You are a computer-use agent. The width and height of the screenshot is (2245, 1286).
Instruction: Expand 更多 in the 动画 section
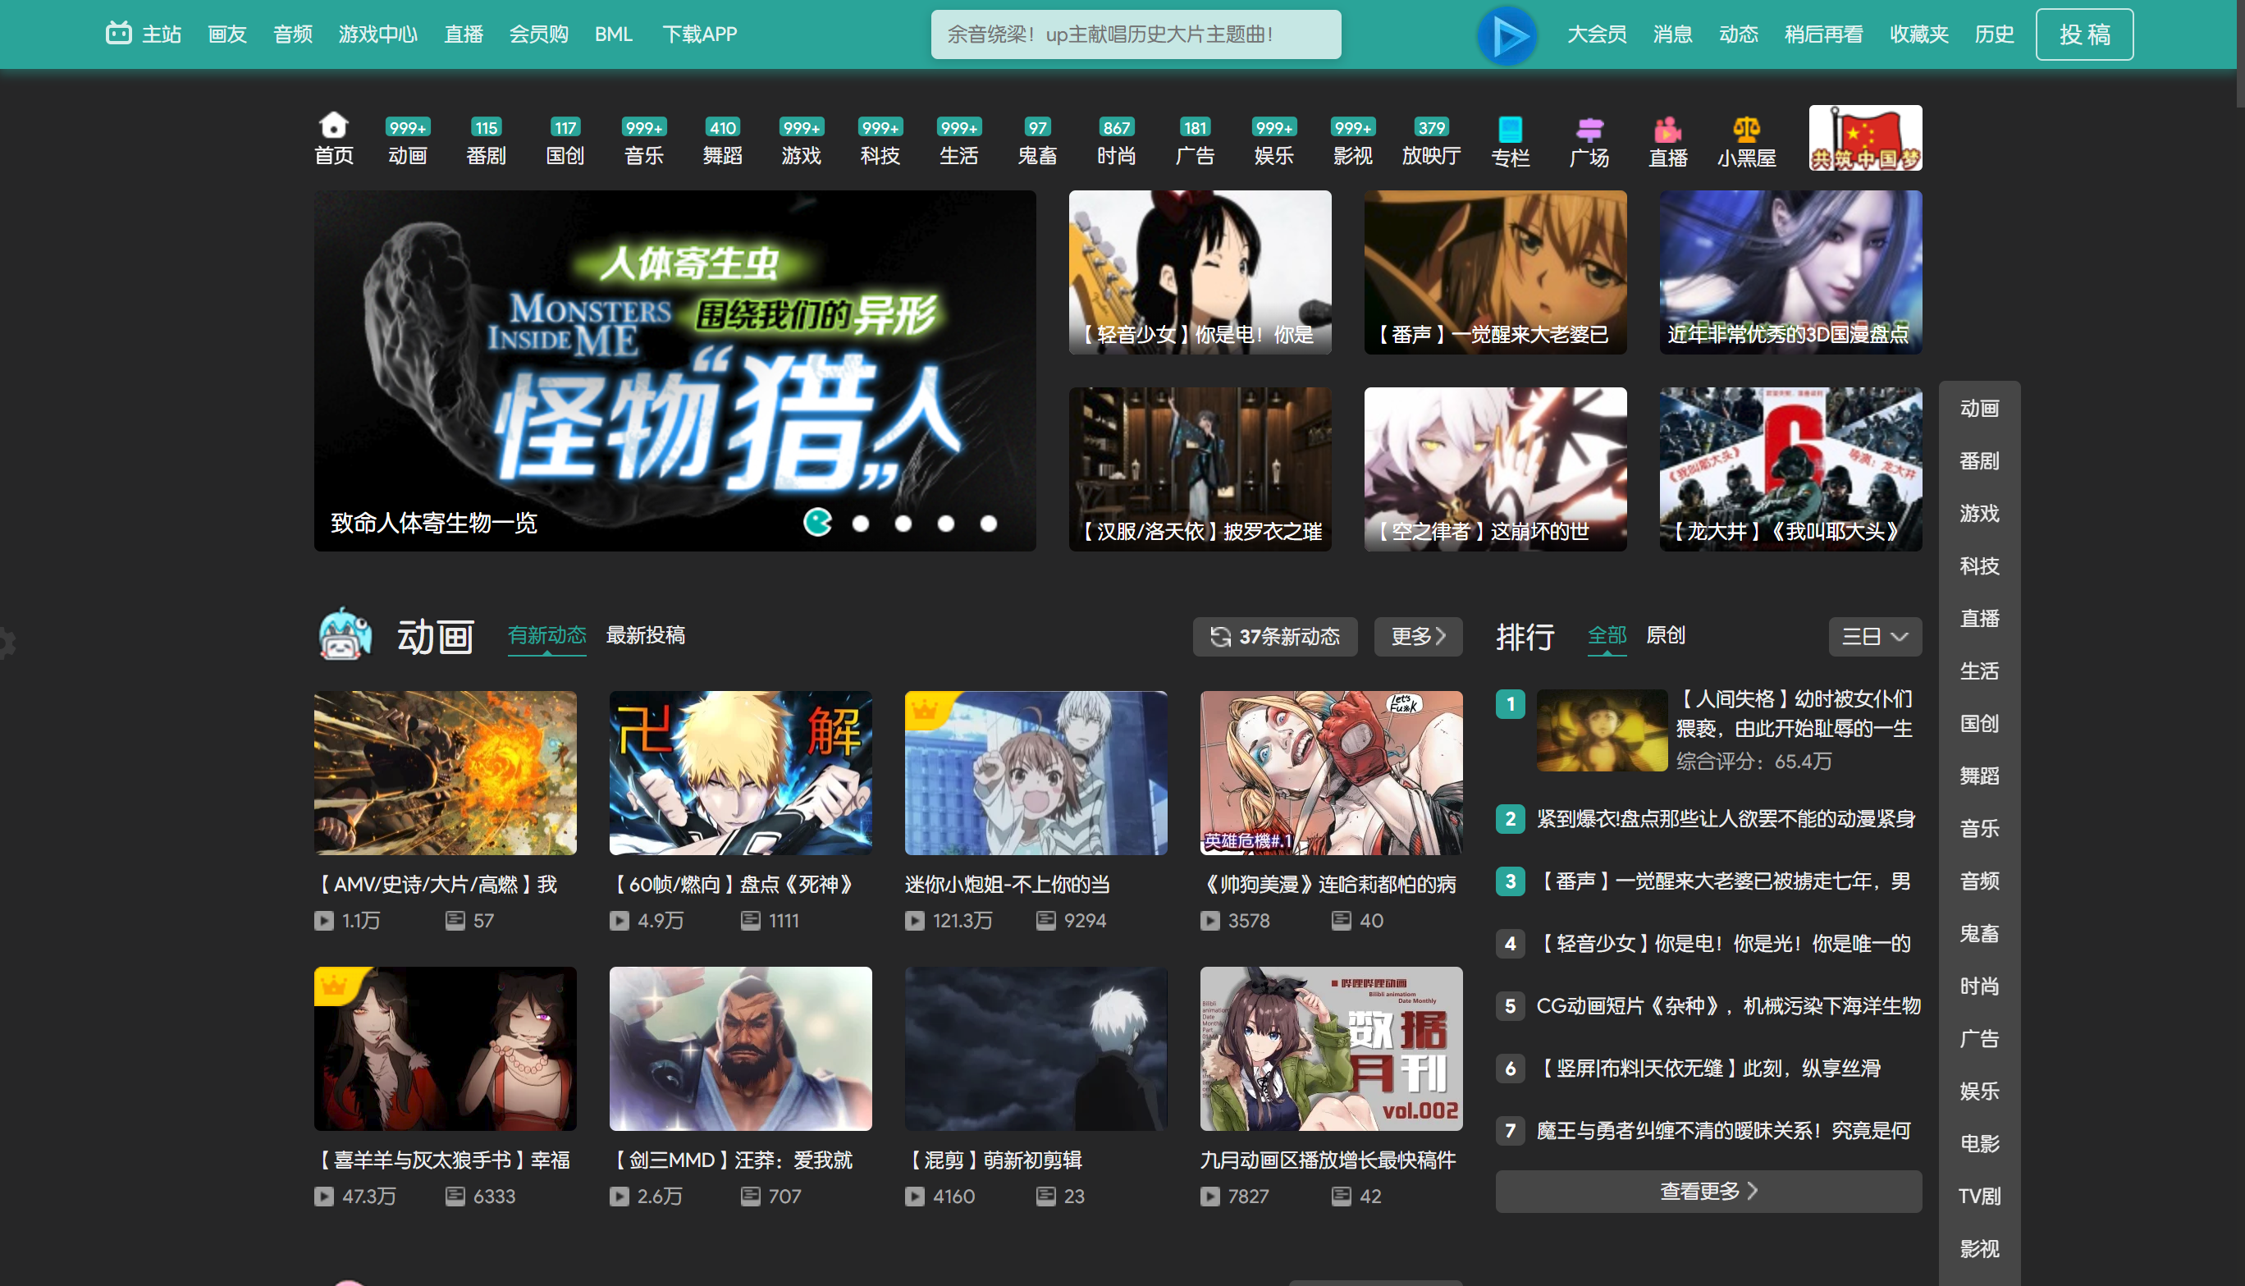[x=1418, y=637]
